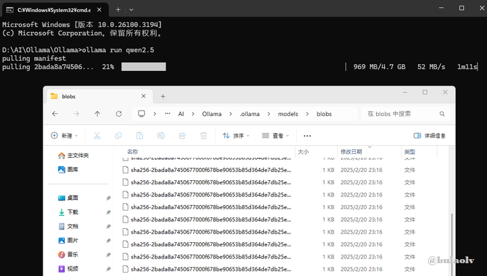
Task: Open 音乐 Music in sidebar
Action: 68,254
